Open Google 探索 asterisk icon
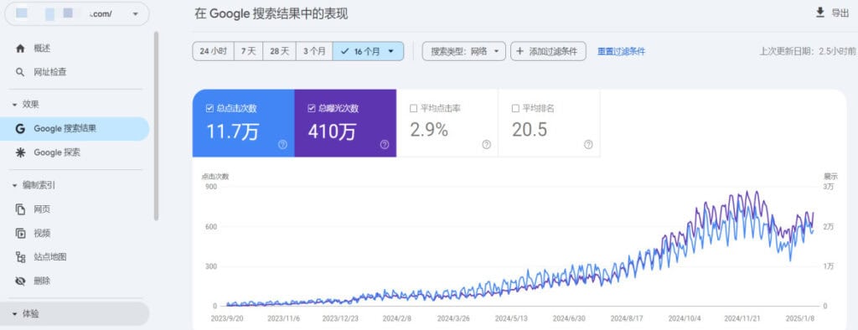 pyautogui.click(x=20, y=152)
